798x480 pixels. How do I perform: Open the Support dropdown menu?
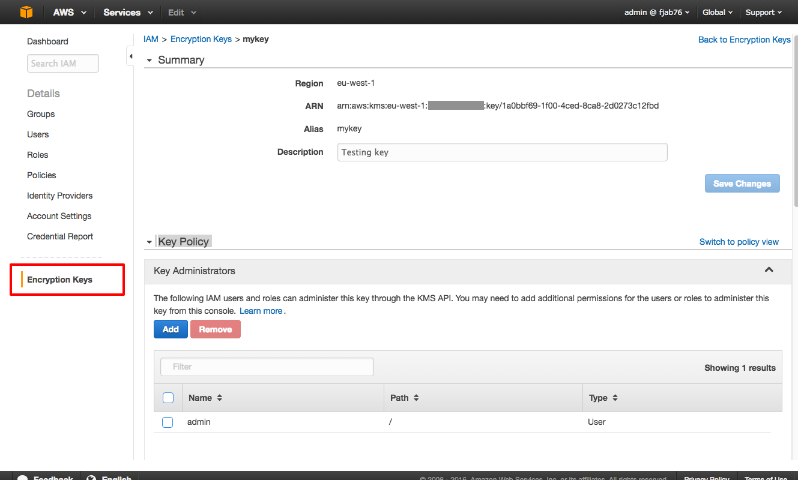[x=763, y=12]
